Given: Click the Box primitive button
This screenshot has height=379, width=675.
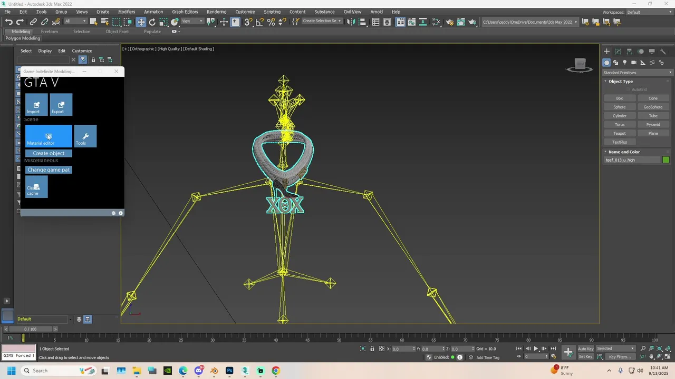Looking at the screenshot, I should pos(620,98).
